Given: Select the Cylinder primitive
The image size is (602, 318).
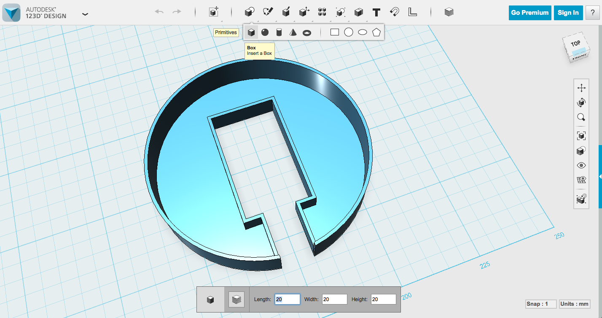Looking at the screenshot, I should tap(279, 32).
